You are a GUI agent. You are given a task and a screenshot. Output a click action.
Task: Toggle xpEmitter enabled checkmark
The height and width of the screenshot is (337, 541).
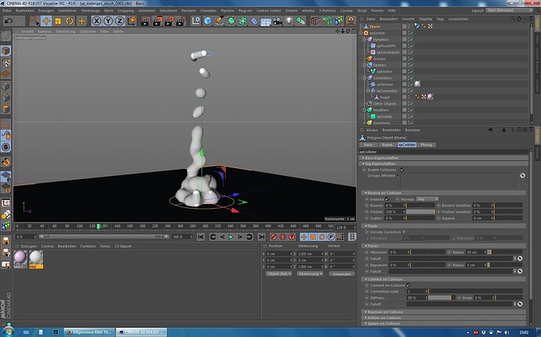(x=412, y=72)
